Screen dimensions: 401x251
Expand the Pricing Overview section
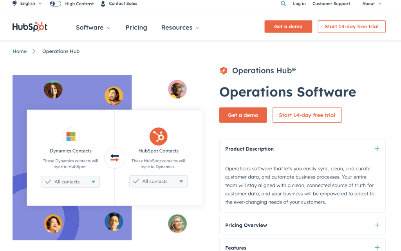(x=302, y=225)
